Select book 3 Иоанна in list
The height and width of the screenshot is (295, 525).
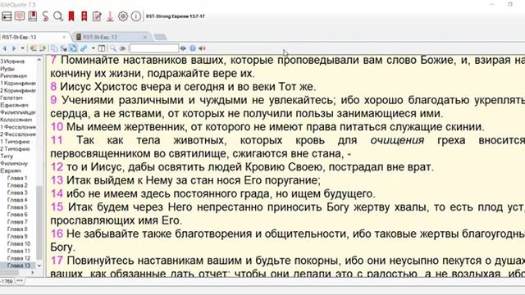coord(12,61)
